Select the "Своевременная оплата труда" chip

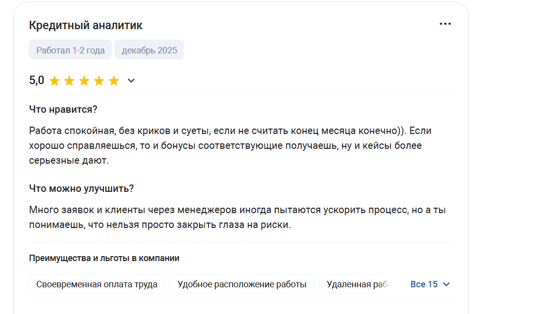pyautogui.click(x=97, y=284)
